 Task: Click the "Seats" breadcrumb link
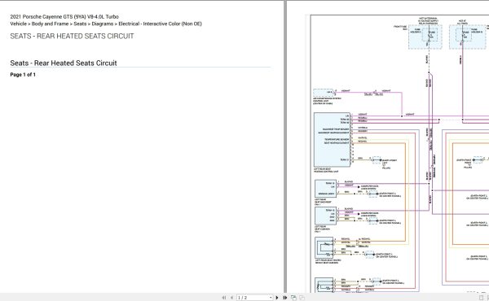80,24
